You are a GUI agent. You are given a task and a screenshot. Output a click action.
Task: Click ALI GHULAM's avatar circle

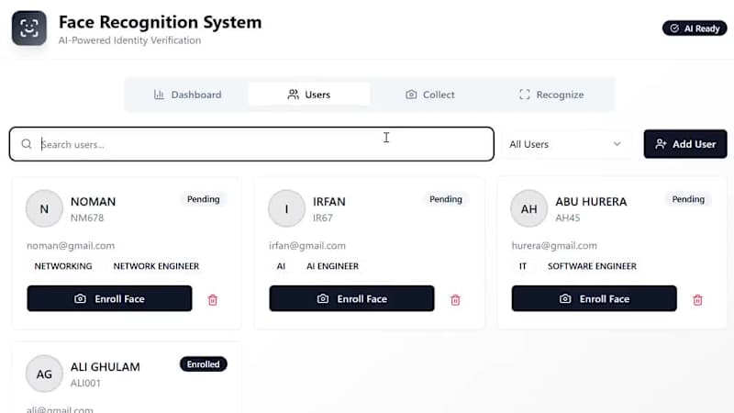(44, 374)
